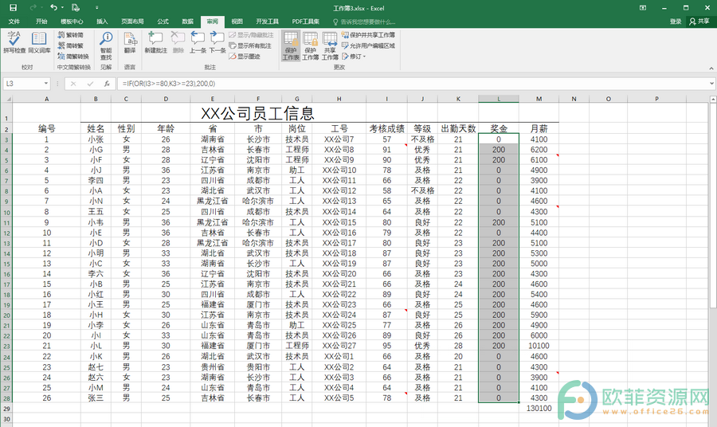Viewport: 717px width, 427px height.
Task: Open the 同义词库 thesaurus
Action: 39,42
